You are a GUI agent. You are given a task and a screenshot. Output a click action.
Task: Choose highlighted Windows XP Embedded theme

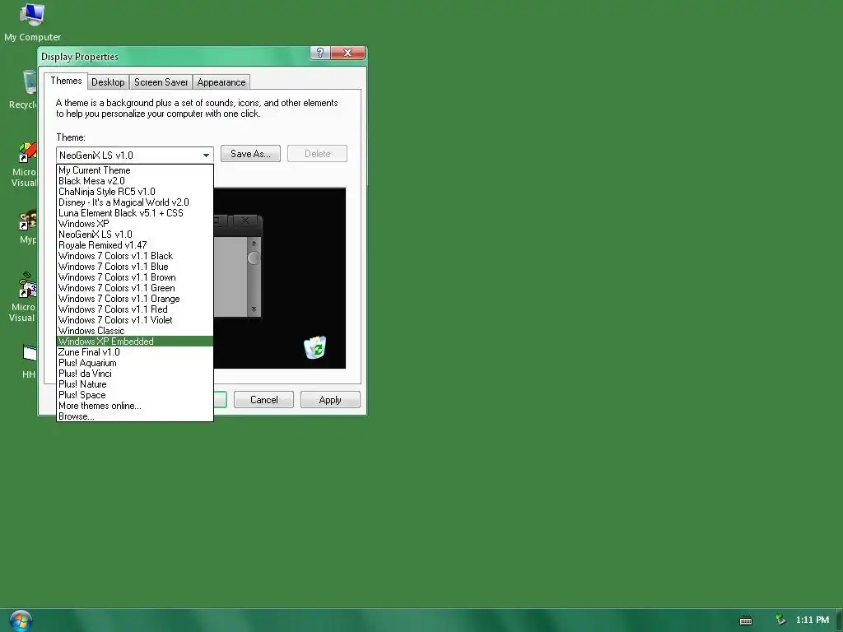135,342
